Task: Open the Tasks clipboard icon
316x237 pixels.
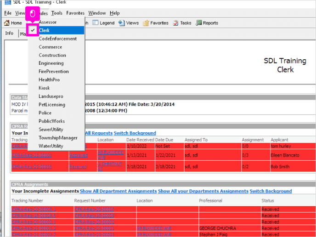Action: coord(175,23)
